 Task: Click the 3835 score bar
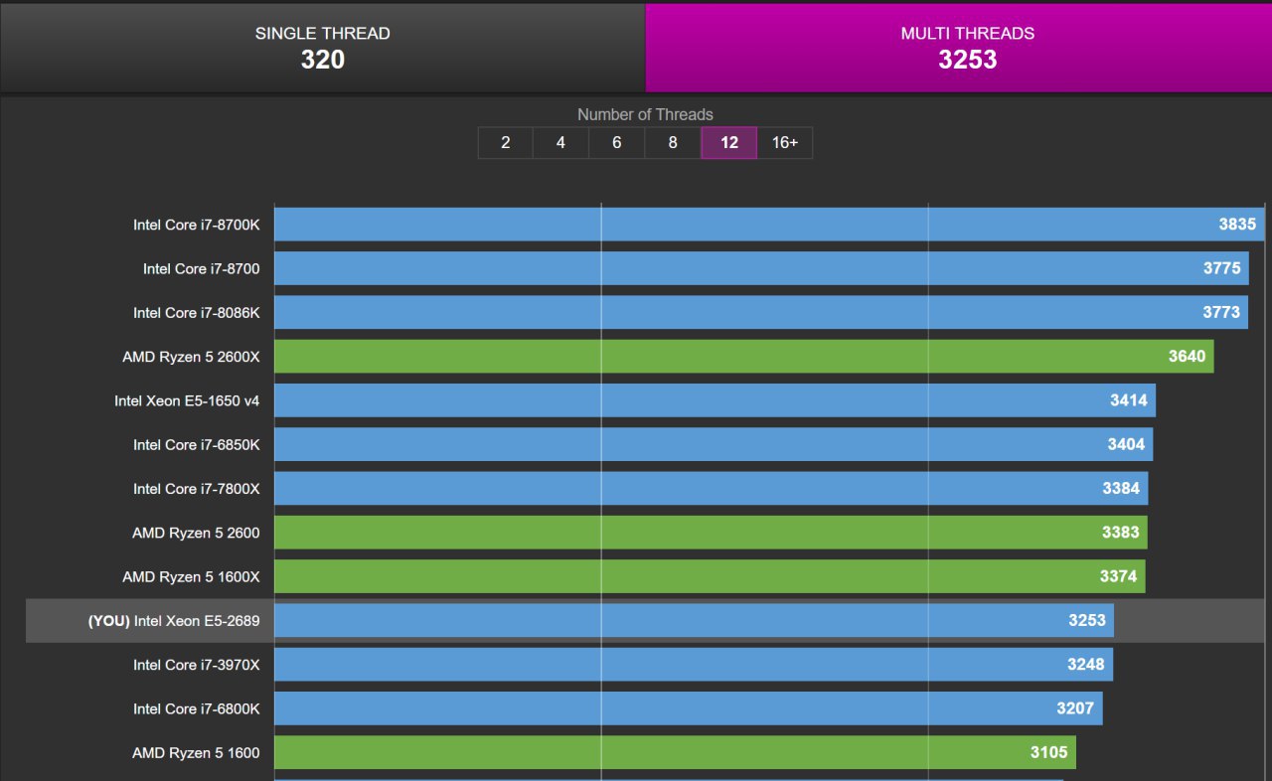(x=769, y=225)
